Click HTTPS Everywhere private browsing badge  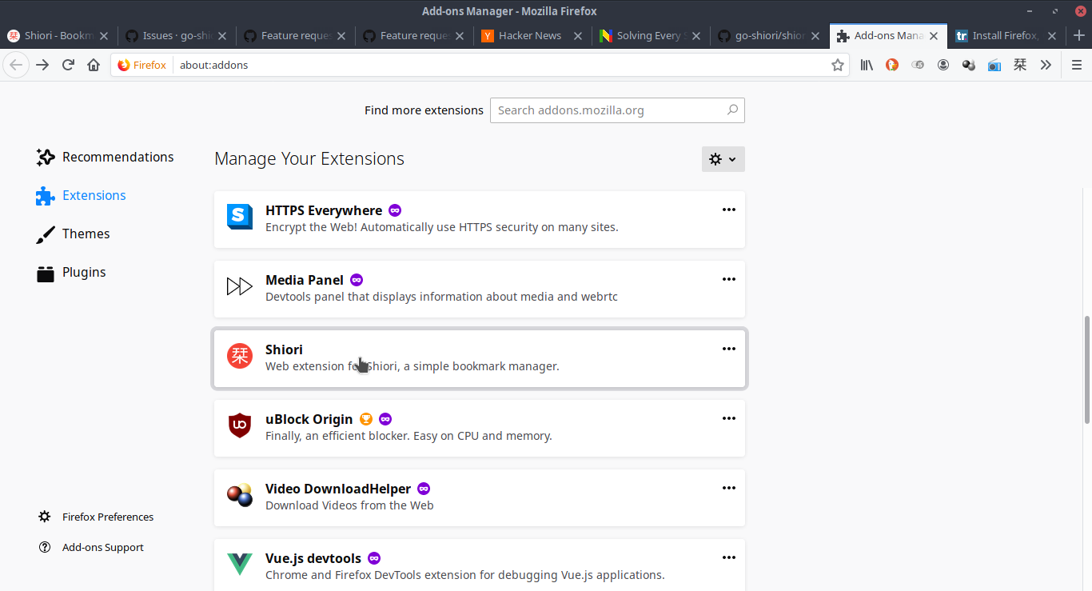[395, 210]
